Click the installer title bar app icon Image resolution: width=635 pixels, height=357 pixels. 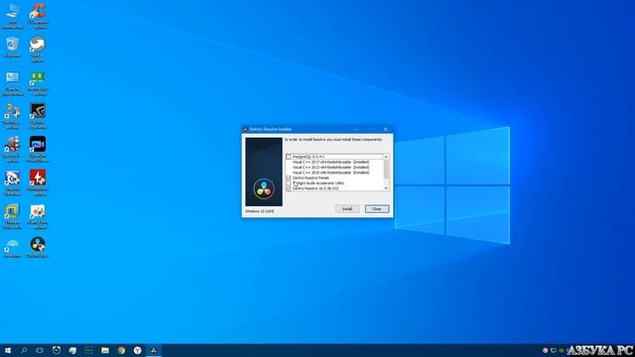coord(245,130)
